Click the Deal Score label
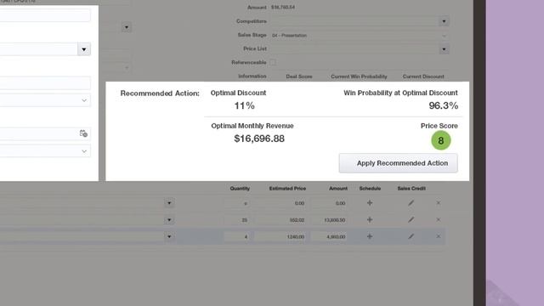544x306 pixels. tap(299, 76)
